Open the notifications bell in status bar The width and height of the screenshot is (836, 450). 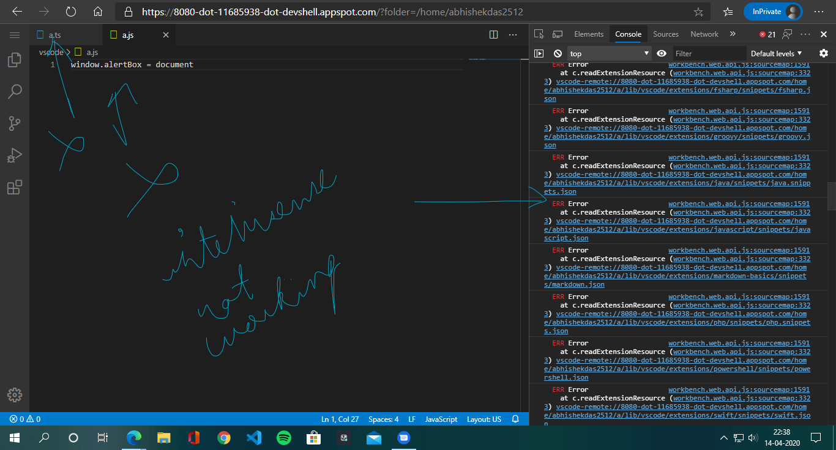point(515,419)
